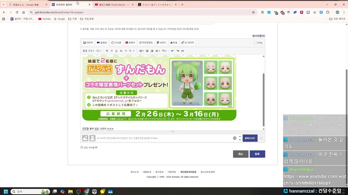Open the 동영상 video upload tool
348x195 pixels.
102,43
